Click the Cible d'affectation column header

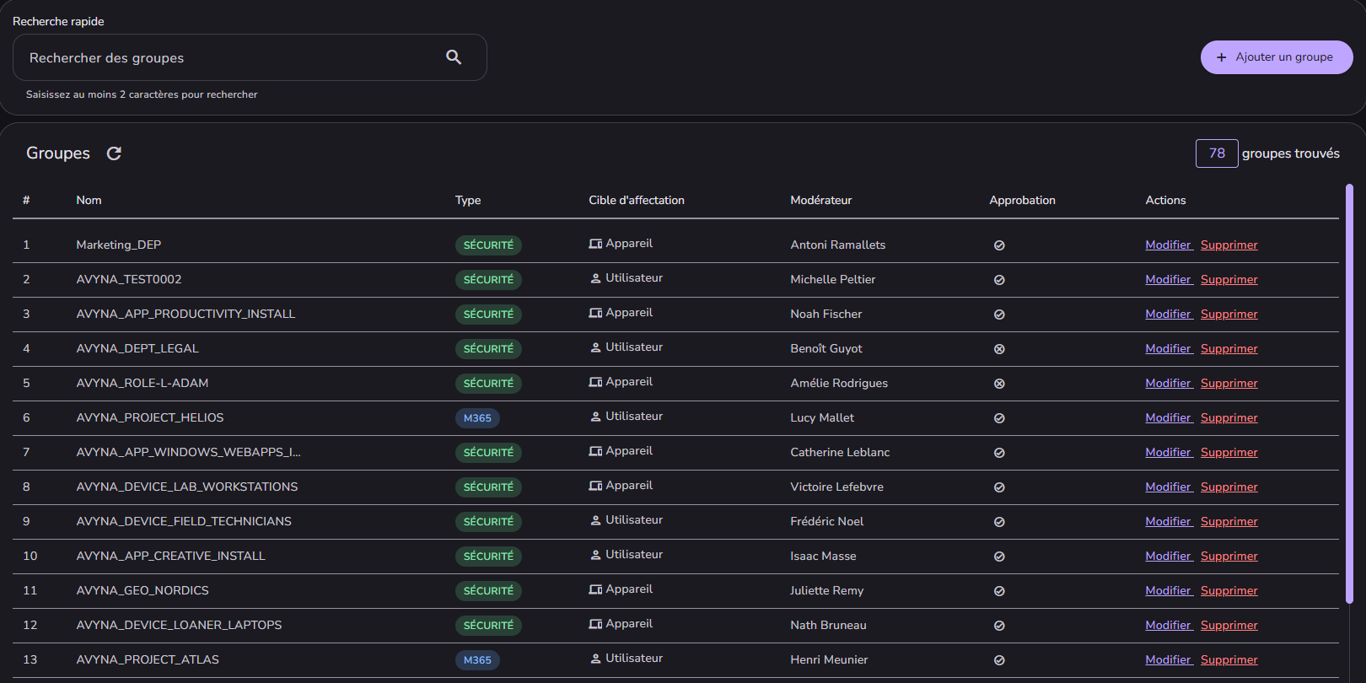637,201
